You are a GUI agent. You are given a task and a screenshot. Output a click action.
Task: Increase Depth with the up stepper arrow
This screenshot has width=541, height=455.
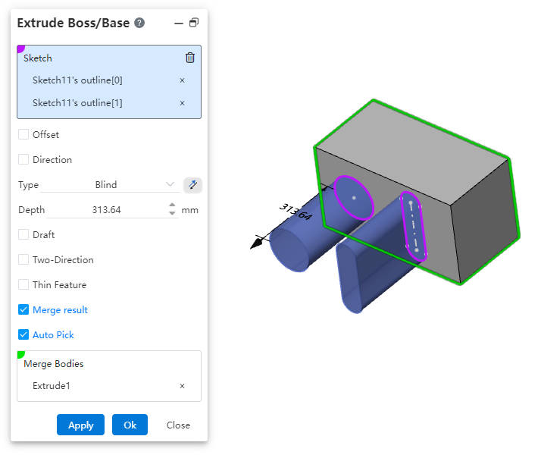(172, 206)
